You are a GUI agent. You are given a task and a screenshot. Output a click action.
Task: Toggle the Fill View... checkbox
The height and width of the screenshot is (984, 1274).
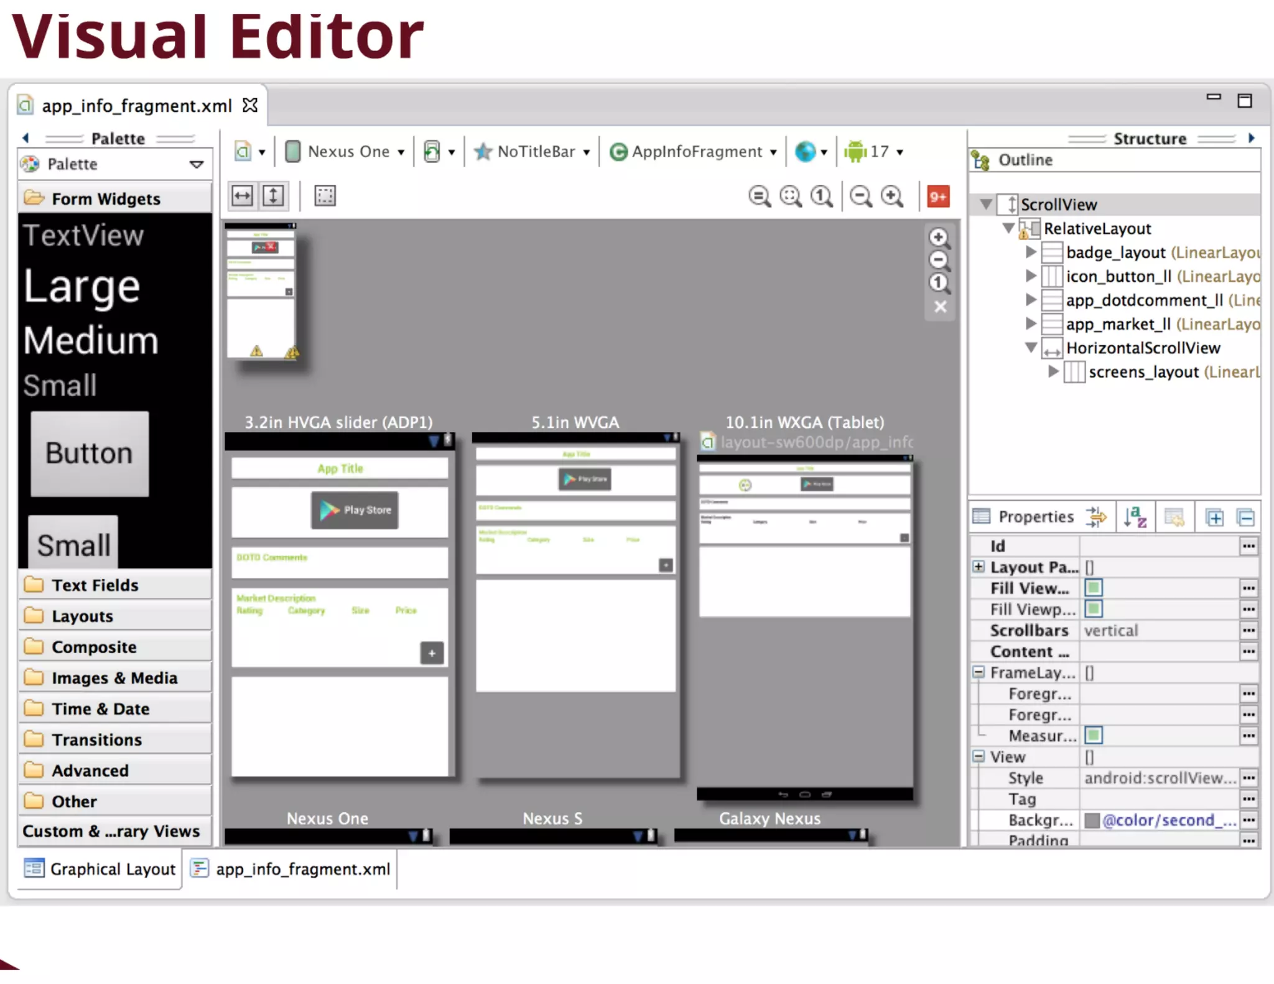[x=1094, y=588]
